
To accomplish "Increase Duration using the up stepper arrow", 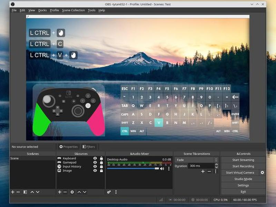I will pos(216,165).
